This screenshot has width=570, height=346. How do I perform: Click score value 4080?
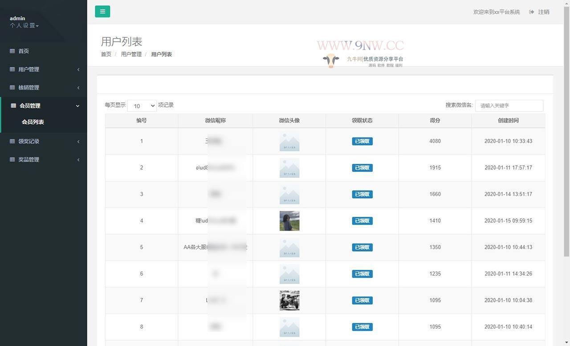(435, 141)
